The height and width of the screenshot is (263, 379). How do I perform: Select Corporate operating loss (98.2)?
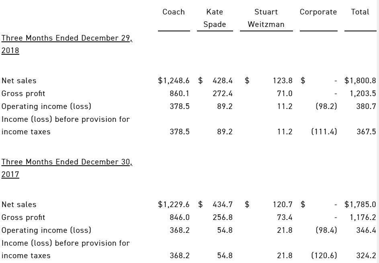[x=326, y=106]
